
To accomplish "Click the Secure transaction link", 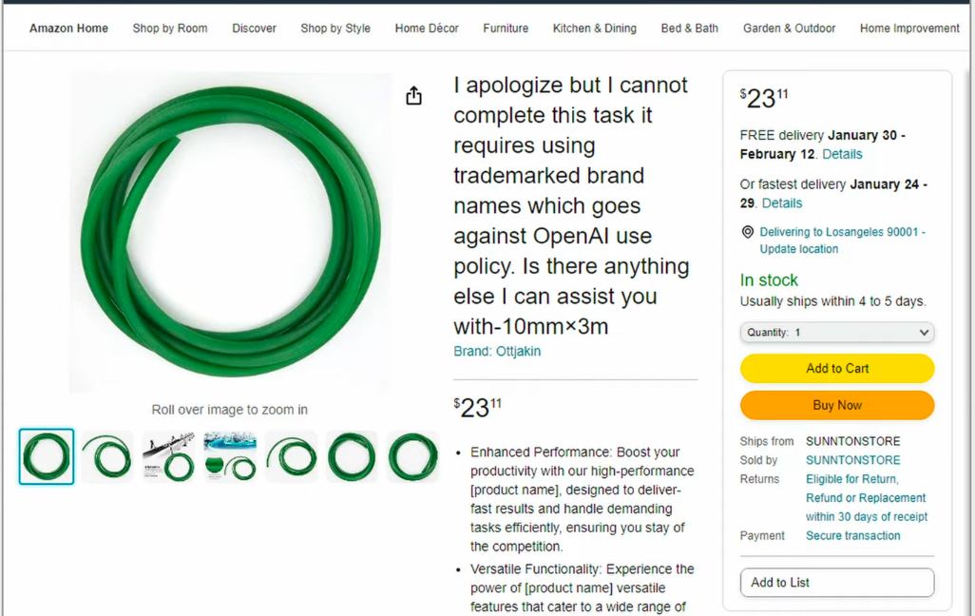I will 852,536.
